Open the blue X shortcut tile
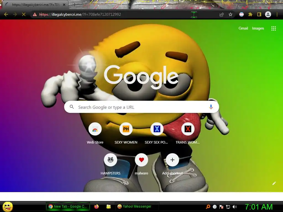 coord(157,133)
